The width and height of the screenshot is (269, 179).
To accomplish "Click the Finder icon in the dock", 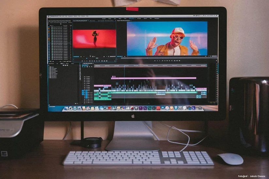I will coord(66,108).
